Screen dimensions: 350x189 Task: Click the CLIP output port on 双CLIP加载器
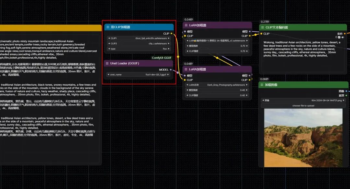tap(171, 34)
